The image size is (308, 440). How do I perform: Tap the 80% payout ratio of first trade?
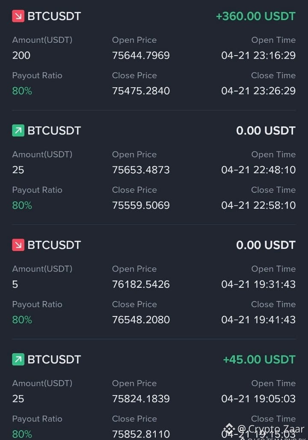tap(22, 91)
